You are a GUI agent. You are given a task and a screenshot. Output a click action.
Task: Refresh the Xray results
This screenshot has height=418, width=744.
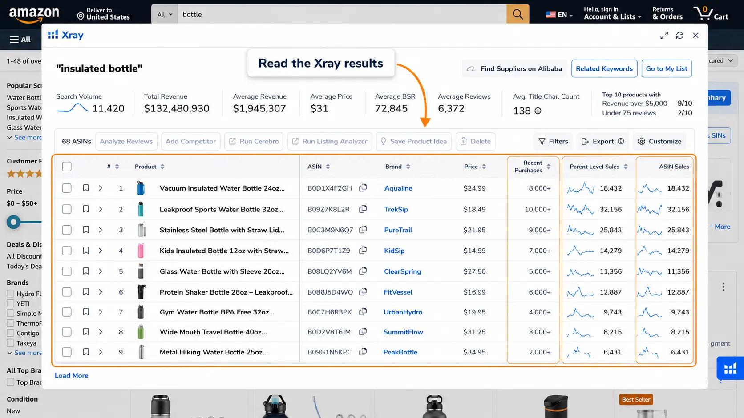click(x=679, y=36)
